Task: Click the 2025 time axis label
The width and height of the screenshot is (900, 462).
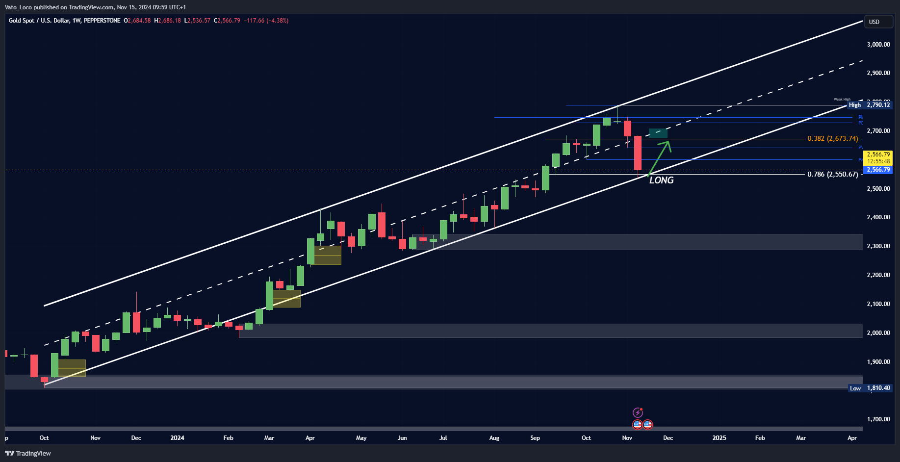Action: (719, 438)
